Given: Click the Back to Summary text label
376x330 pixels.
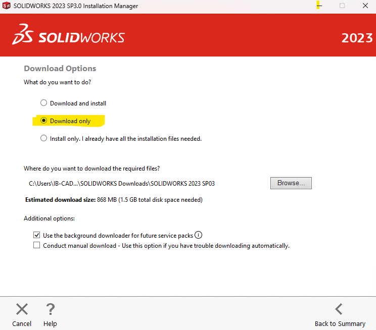Looking at the screenshot, I should tap(340, 323).
